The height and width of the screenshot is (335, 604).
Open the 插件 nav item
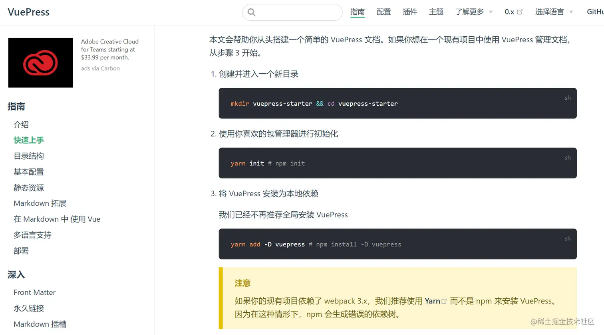click(x=410, y=12)
